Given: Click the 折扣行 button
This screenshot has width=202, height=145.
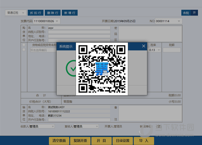Looking at the screenshot, I should (36, 13).
